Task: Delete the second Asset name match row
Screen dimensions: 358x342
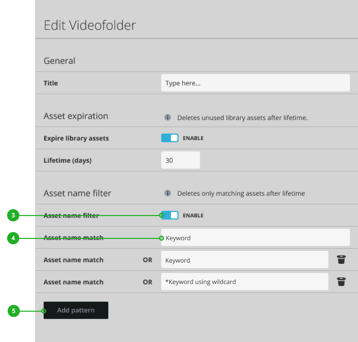Action: [x=341, y=260]
